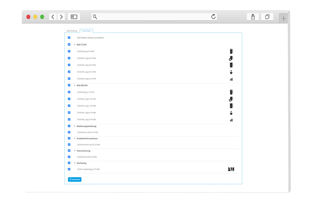Collapse the Bedienungsanleitung section chevron
312x208 pixels.
[x=75, y=126]
